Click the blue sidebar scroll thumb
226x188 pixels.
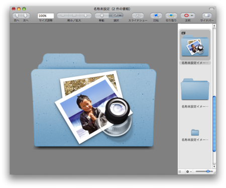tap(214, 124)
